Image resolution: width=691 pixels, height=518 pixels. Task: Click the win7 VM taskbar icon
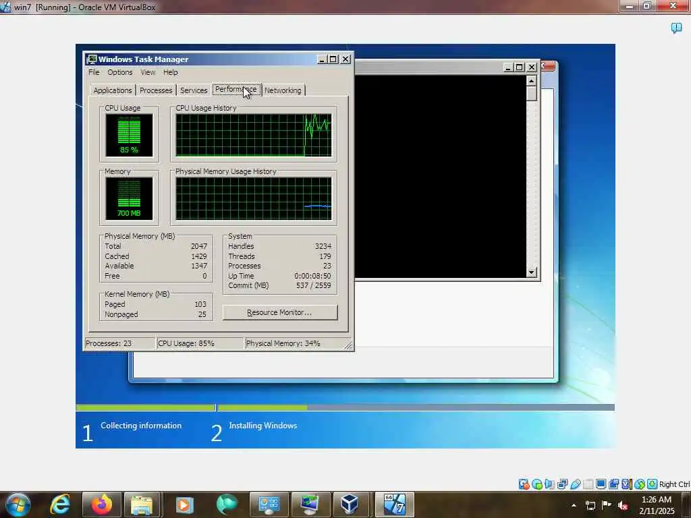394,505
